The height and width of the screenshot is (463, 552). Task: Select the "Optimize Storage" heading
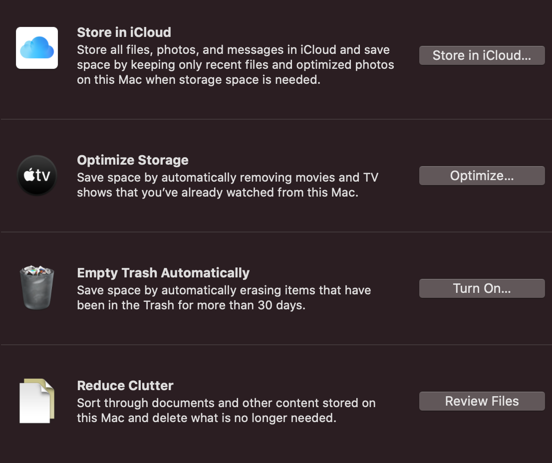coord(133,160)
